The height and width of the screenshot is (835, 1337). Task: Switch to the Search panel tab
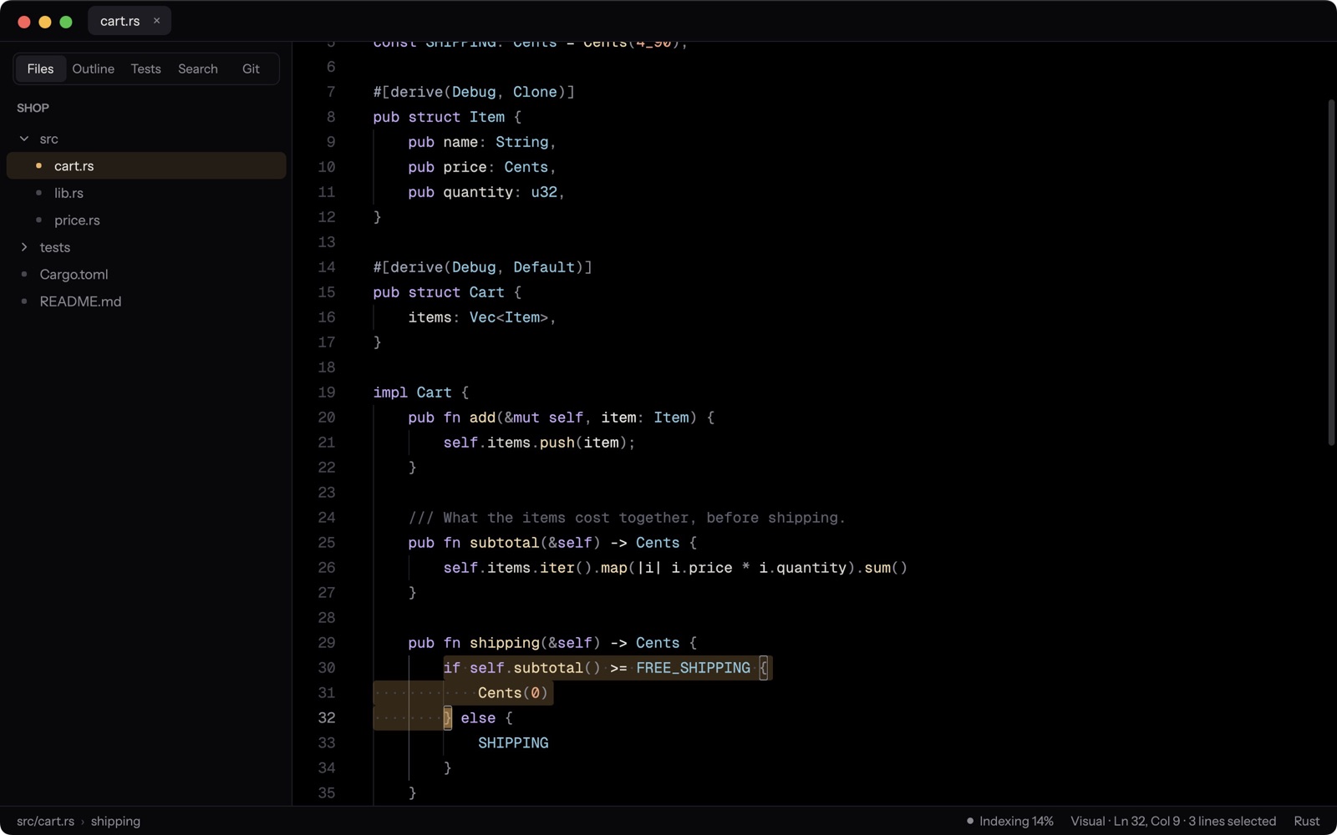pyautogui.click(x=197, y=68)
